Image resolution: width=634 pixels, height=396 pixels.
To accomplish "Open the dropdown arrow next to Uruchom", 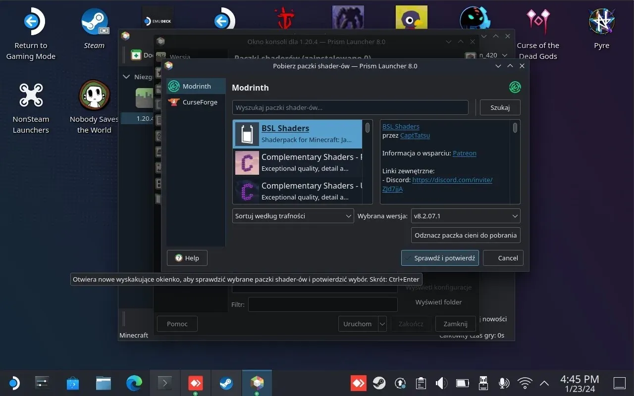I will (382, 324).
